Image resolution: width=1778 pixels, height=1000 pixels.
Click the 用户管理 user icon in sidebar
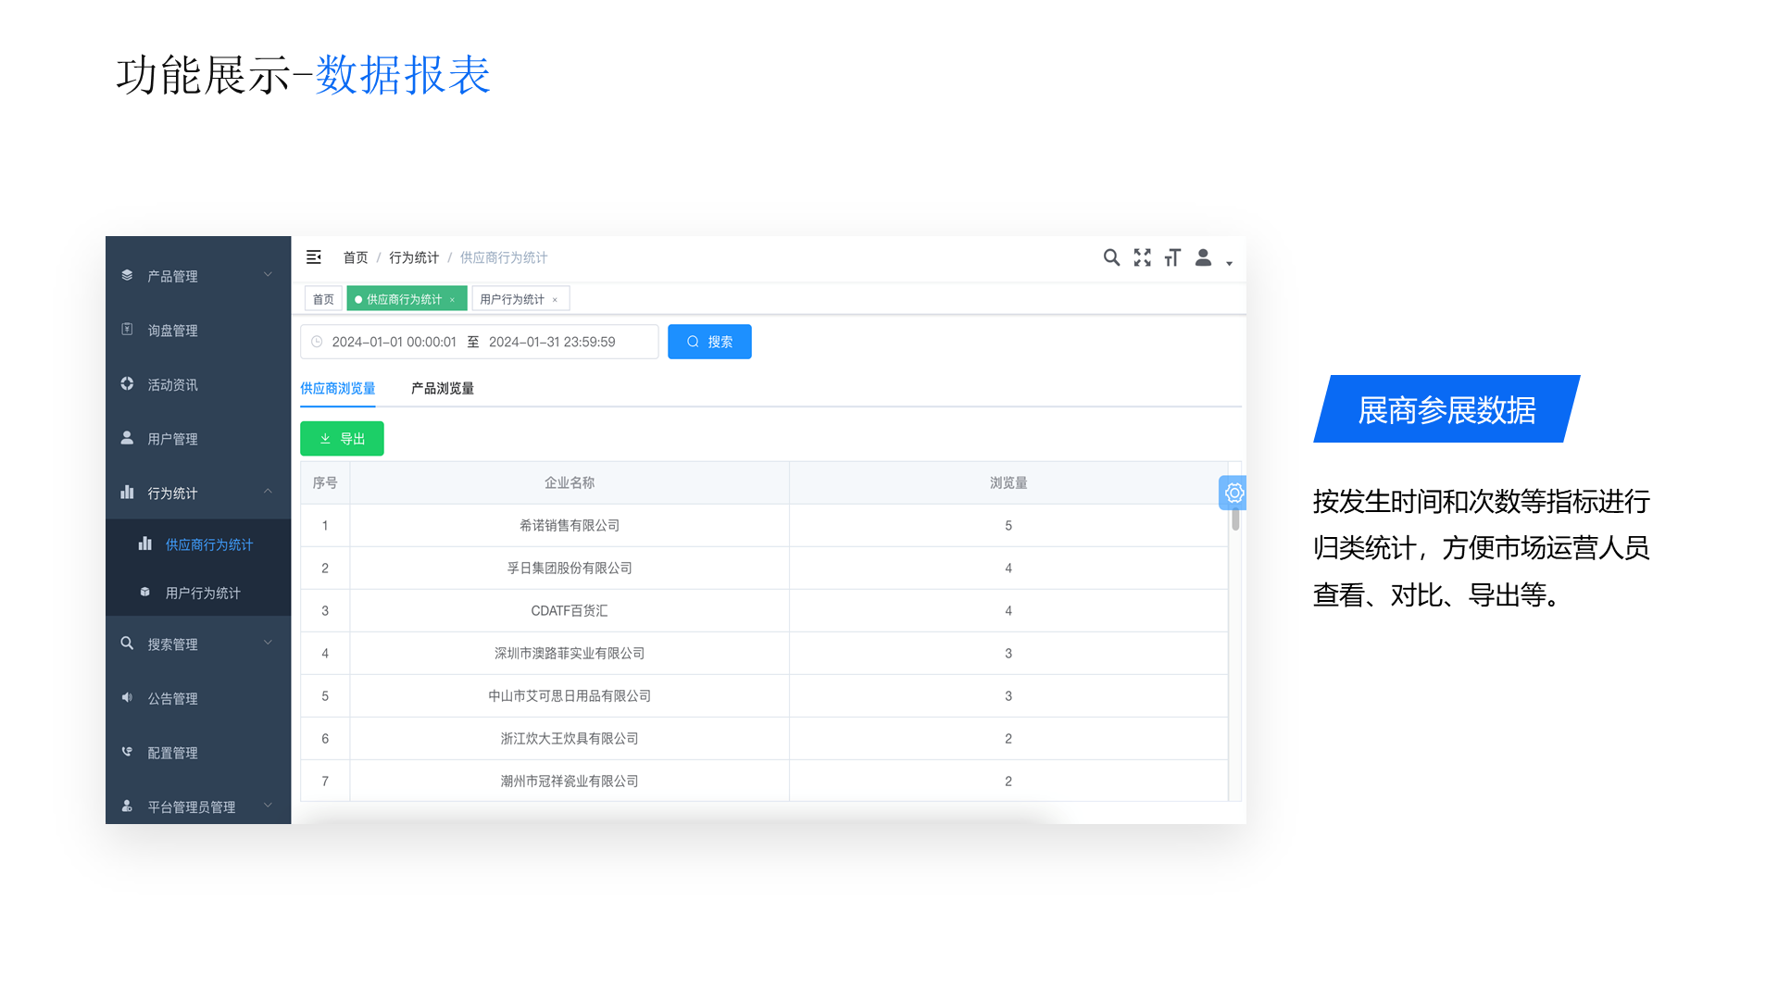pos(127,438)
